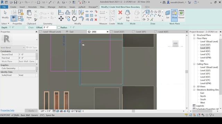Viewport: 222px width, 124px height.
Task: Select the Trim/Extend to Corner tool
Action: (x=81, y=18)
